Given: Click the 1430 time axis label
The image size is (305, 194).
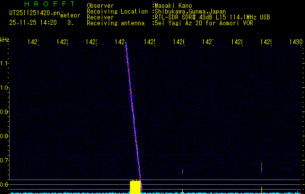Looking at the screenshot, I should (x=295, y=43).
